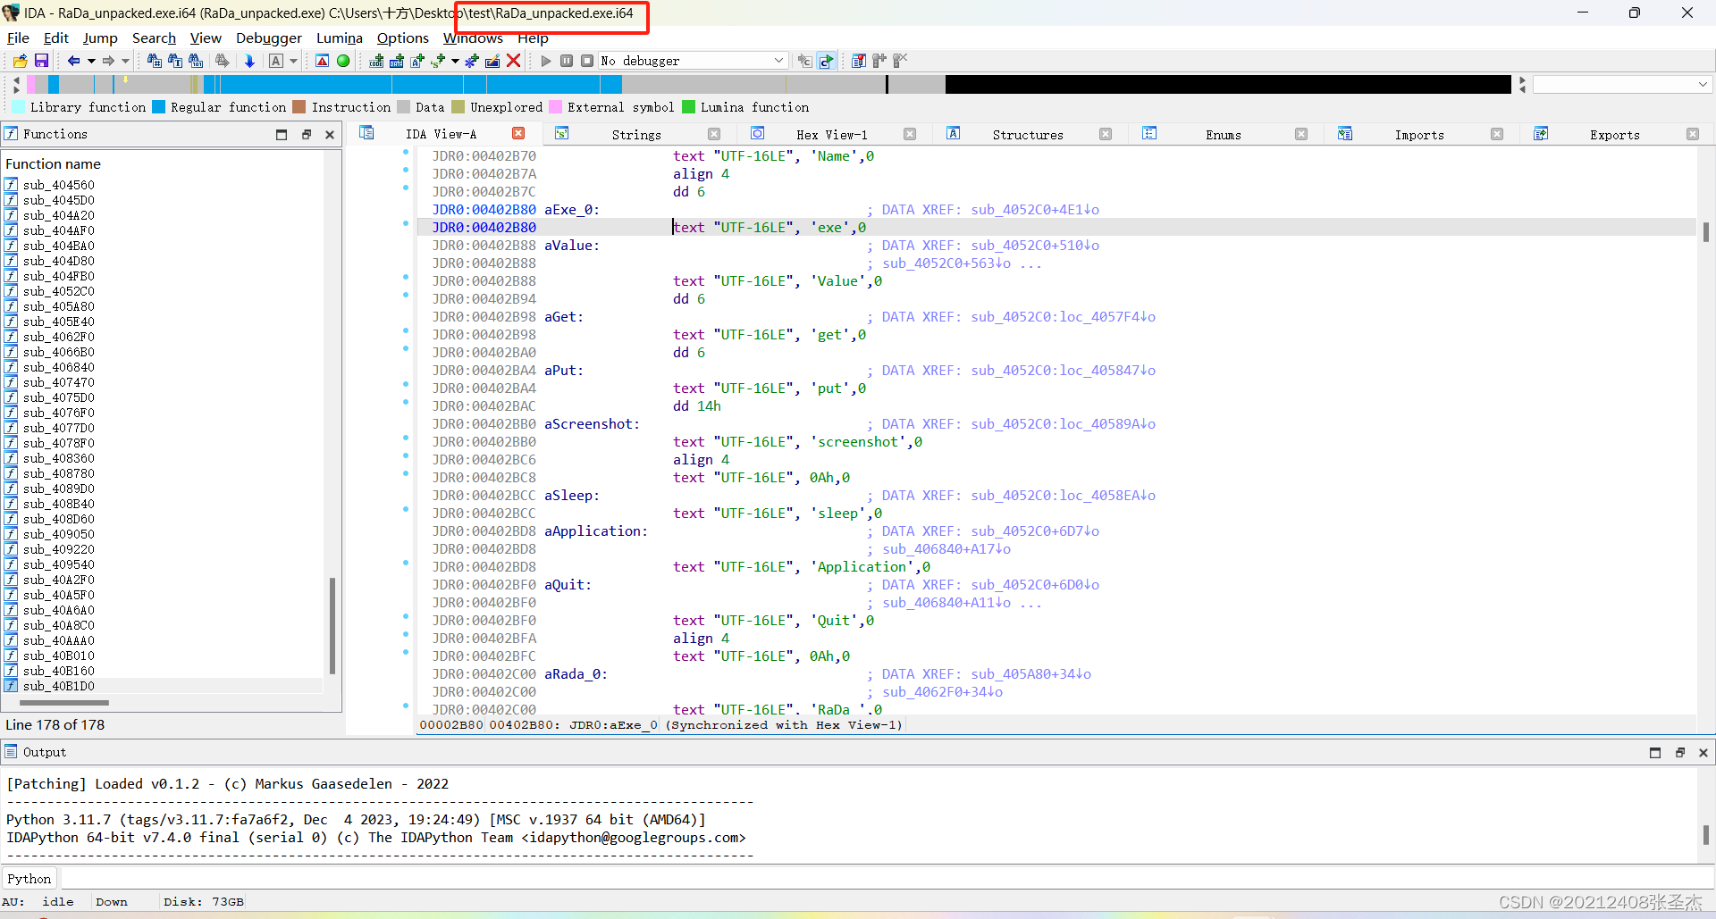Jump forward with the right arrow icon
The height and width of the screenshot is (919, 1716).
(x=108, y=61)
